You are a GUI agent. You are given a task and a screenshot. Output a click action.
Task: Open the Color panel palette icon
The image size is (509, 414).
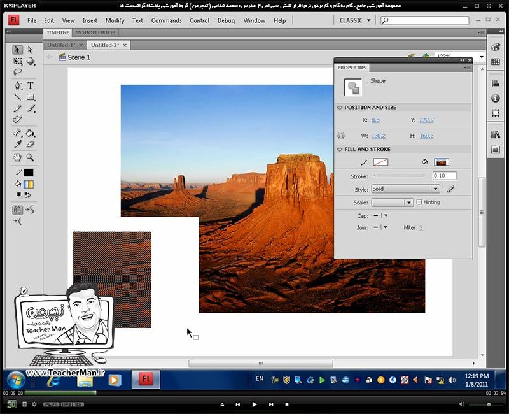pos(496,46)
